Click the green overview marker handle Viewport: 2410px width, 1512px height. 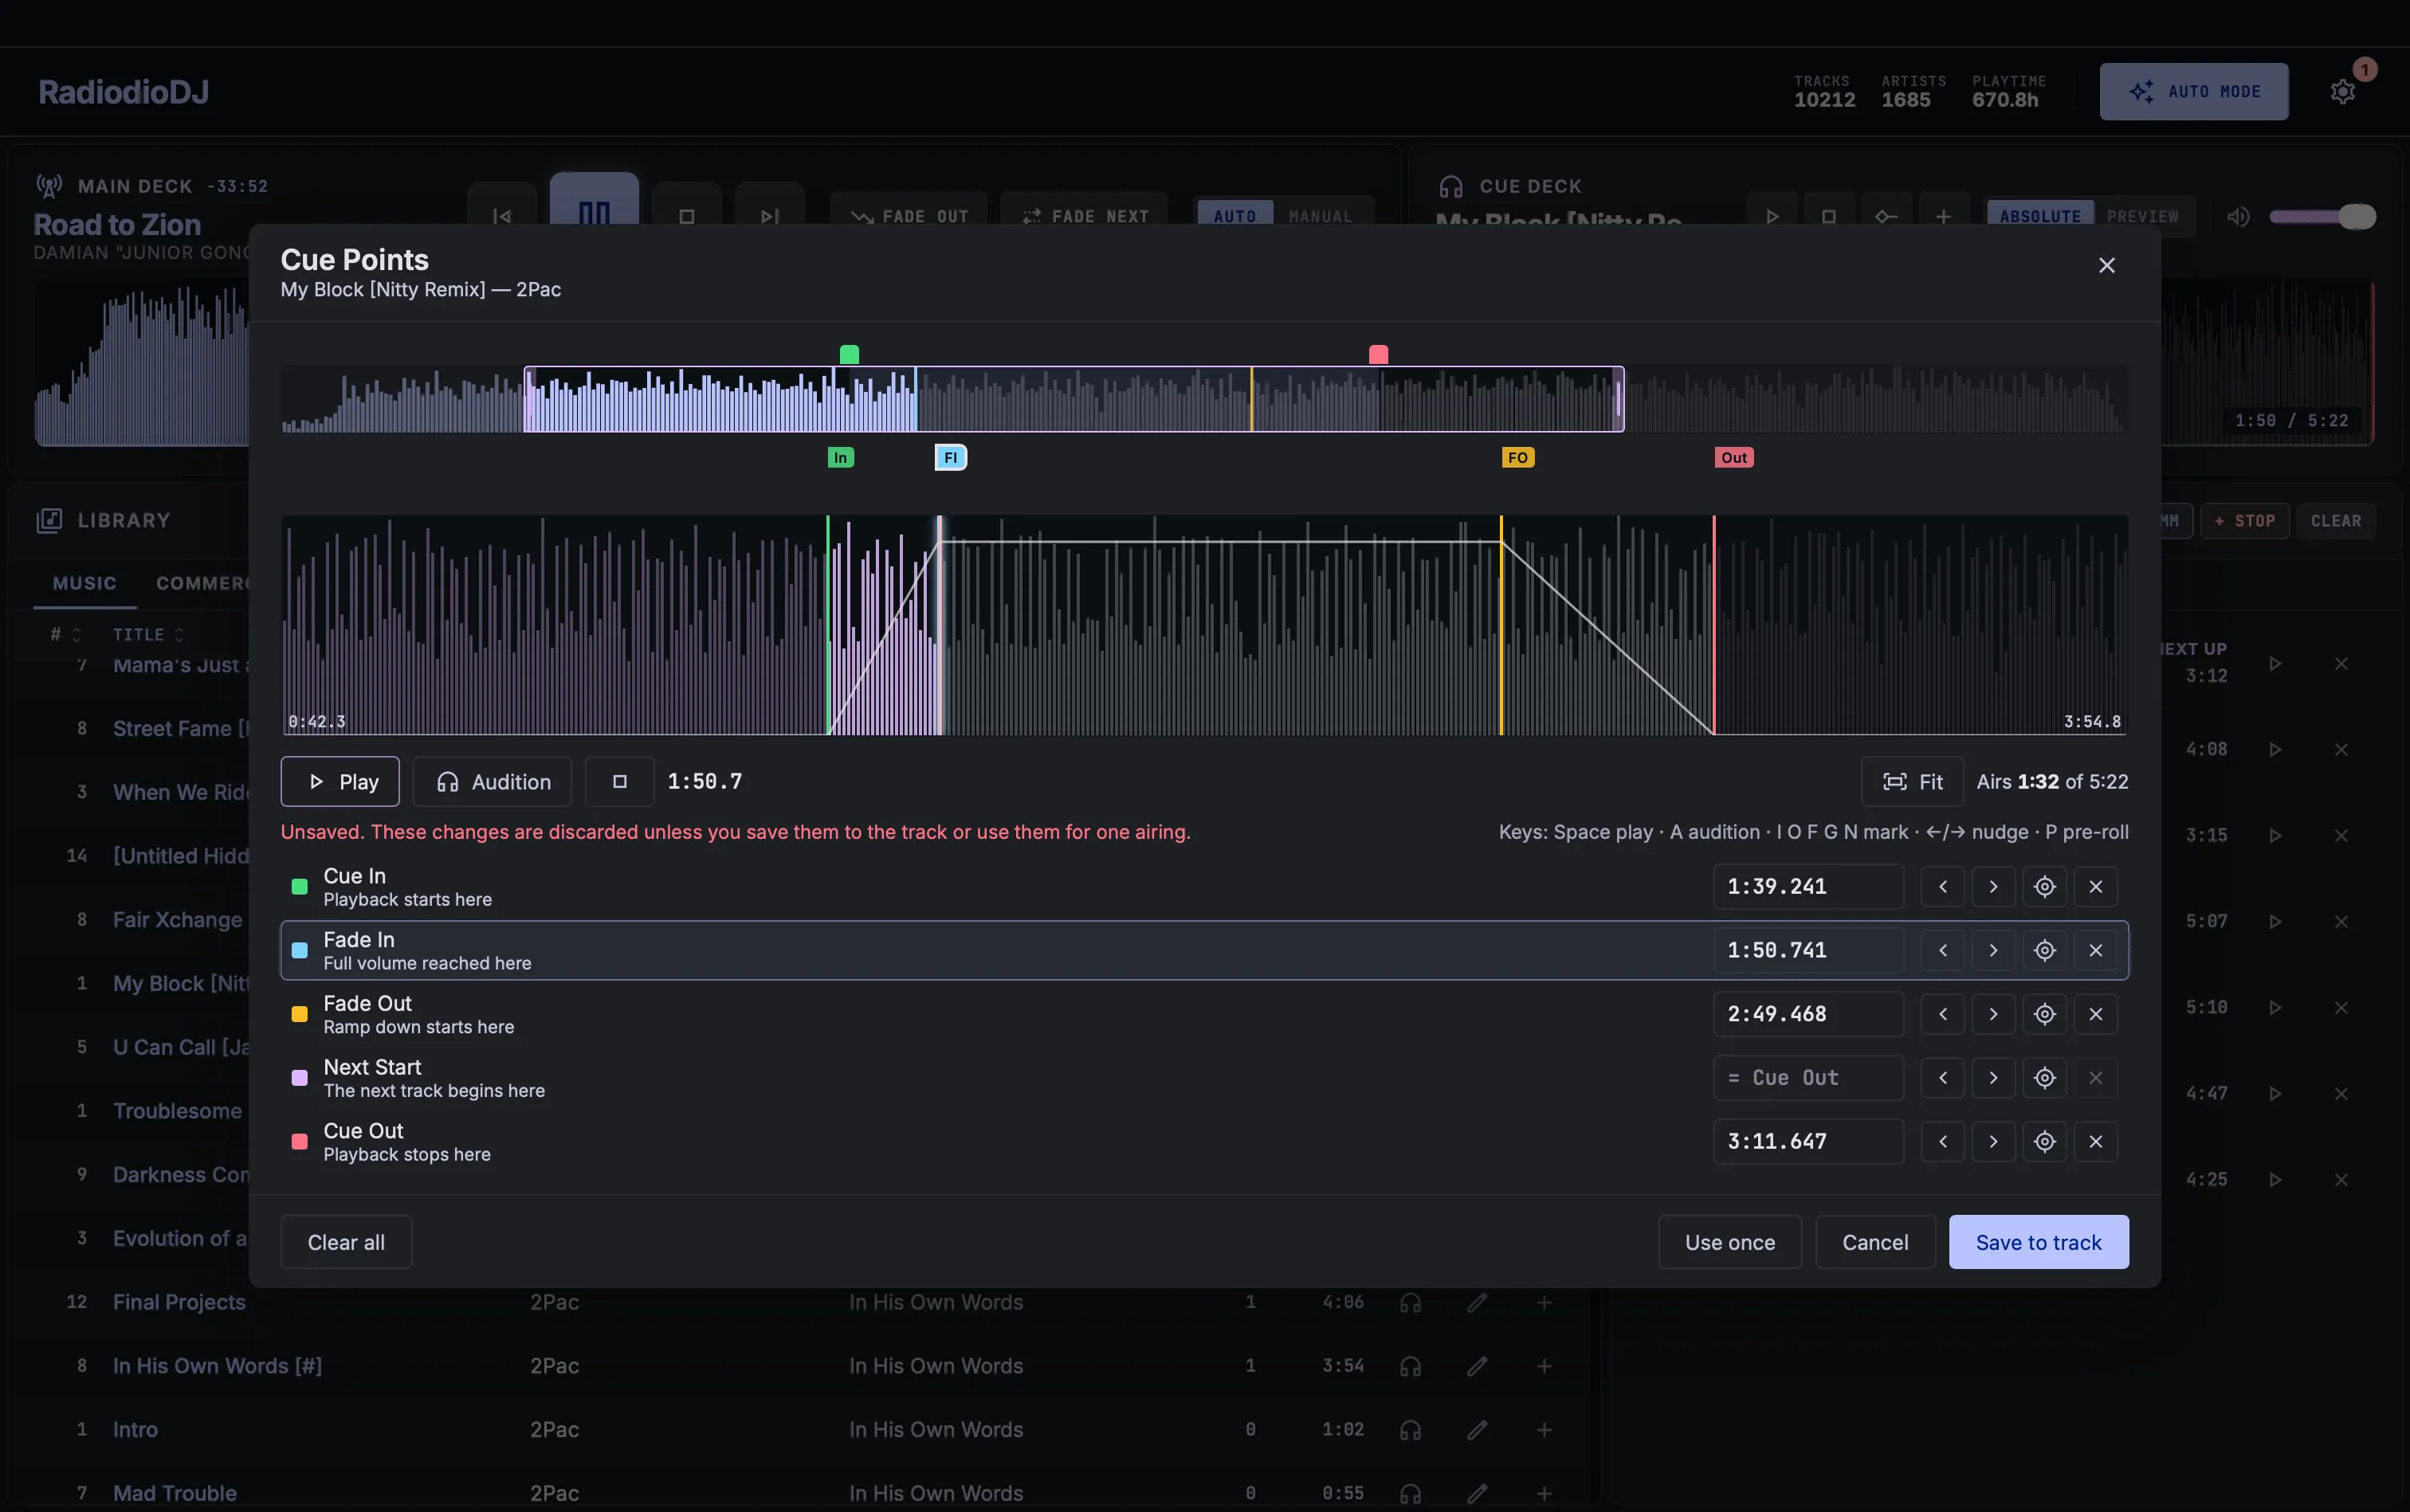tap(850, 354)
